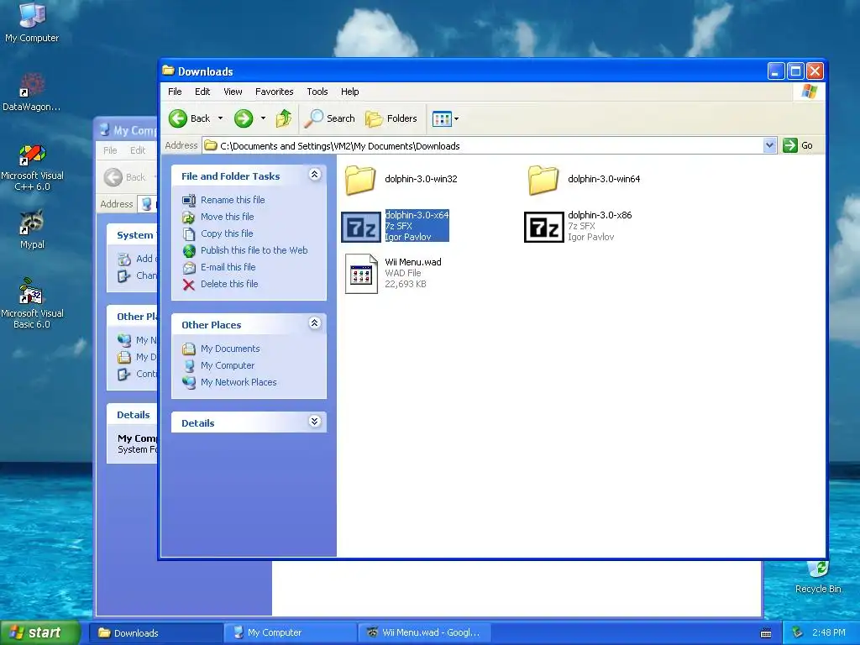
Task: Open File menu in My Computer window
Action: tap(110, 150)
